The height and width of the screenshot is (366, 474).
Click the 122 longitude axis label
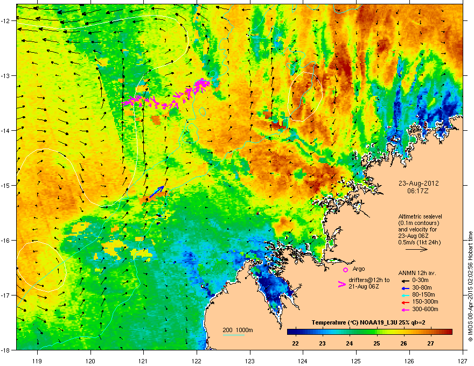(197, 361)
